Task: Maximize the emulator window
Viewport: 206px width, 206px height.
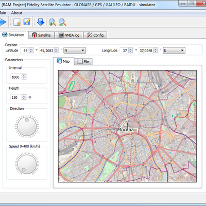Action: point(192,3)
